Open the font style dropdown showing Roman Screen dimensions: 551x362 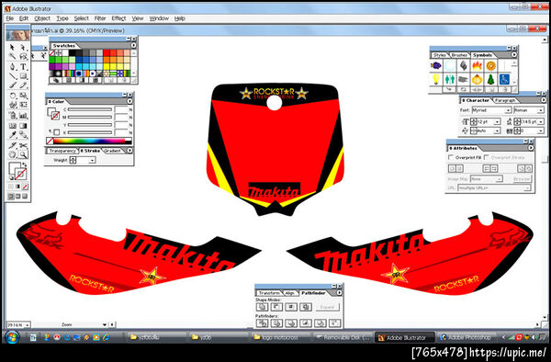[541, 110]
